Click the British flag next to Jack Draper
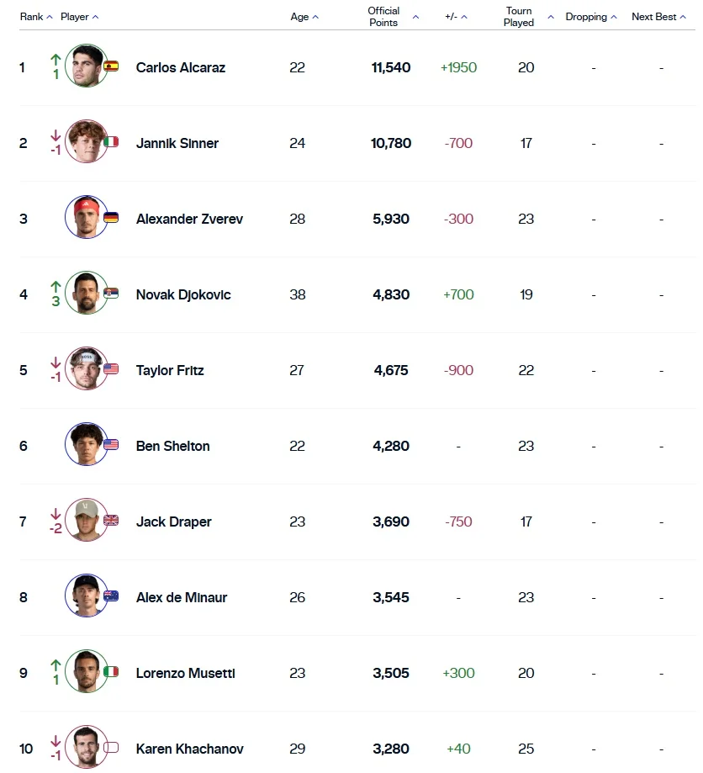 (111, 521)
